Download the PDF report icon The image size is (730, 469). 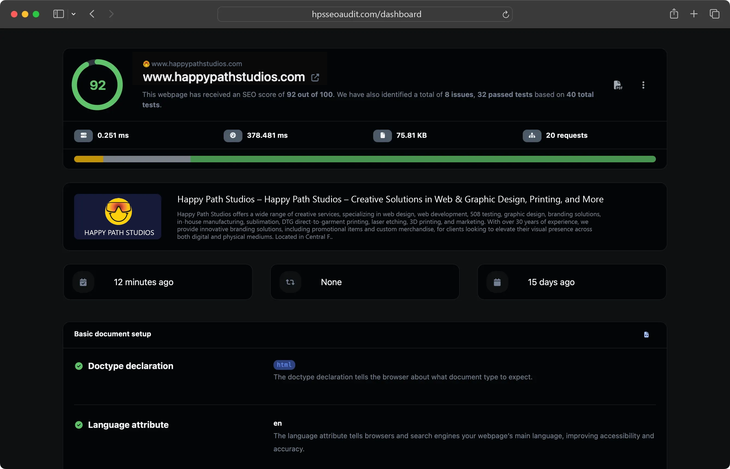tap(618, 85)
